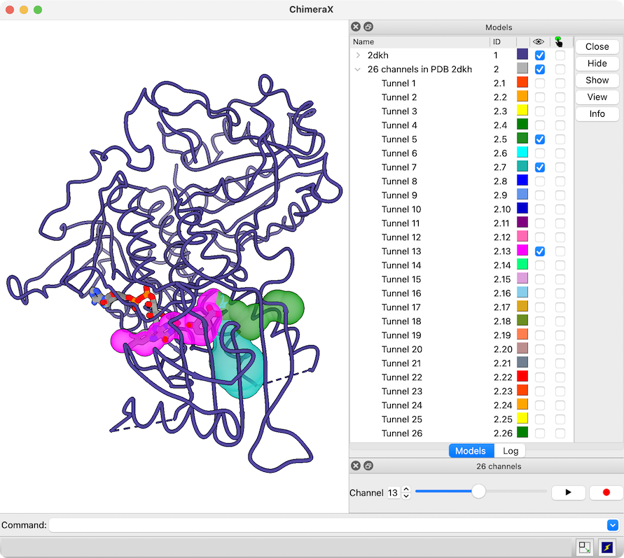Close the 26 channels panel
Image resolution: width=624 pixels, height=558 pixels.
coord(356,466)
